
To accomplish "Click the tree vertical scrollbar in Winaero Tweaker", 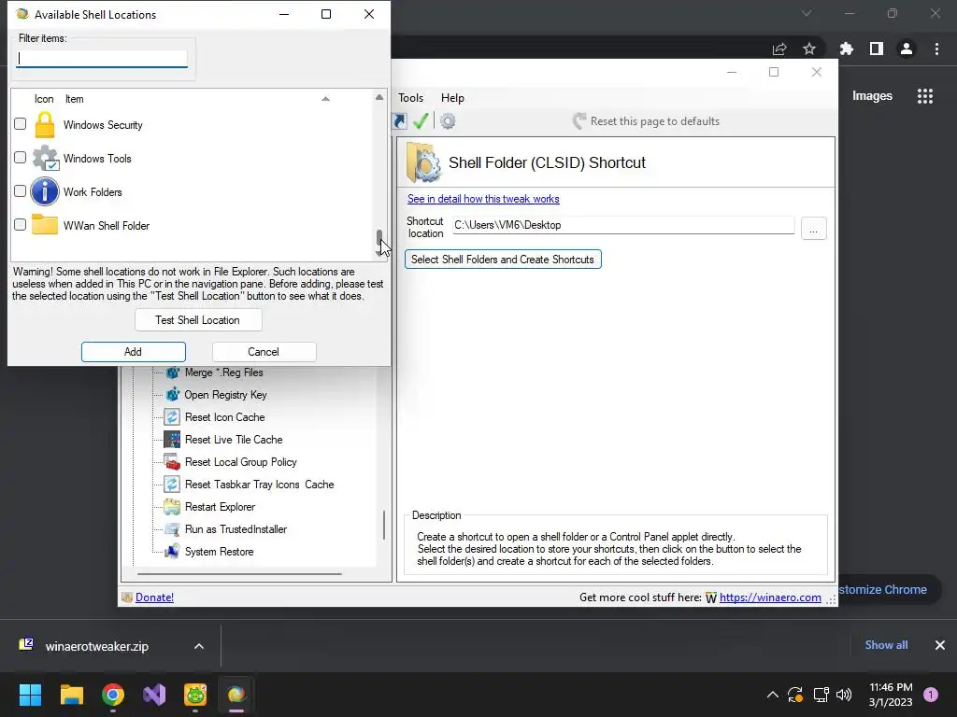I will [384, 525].
